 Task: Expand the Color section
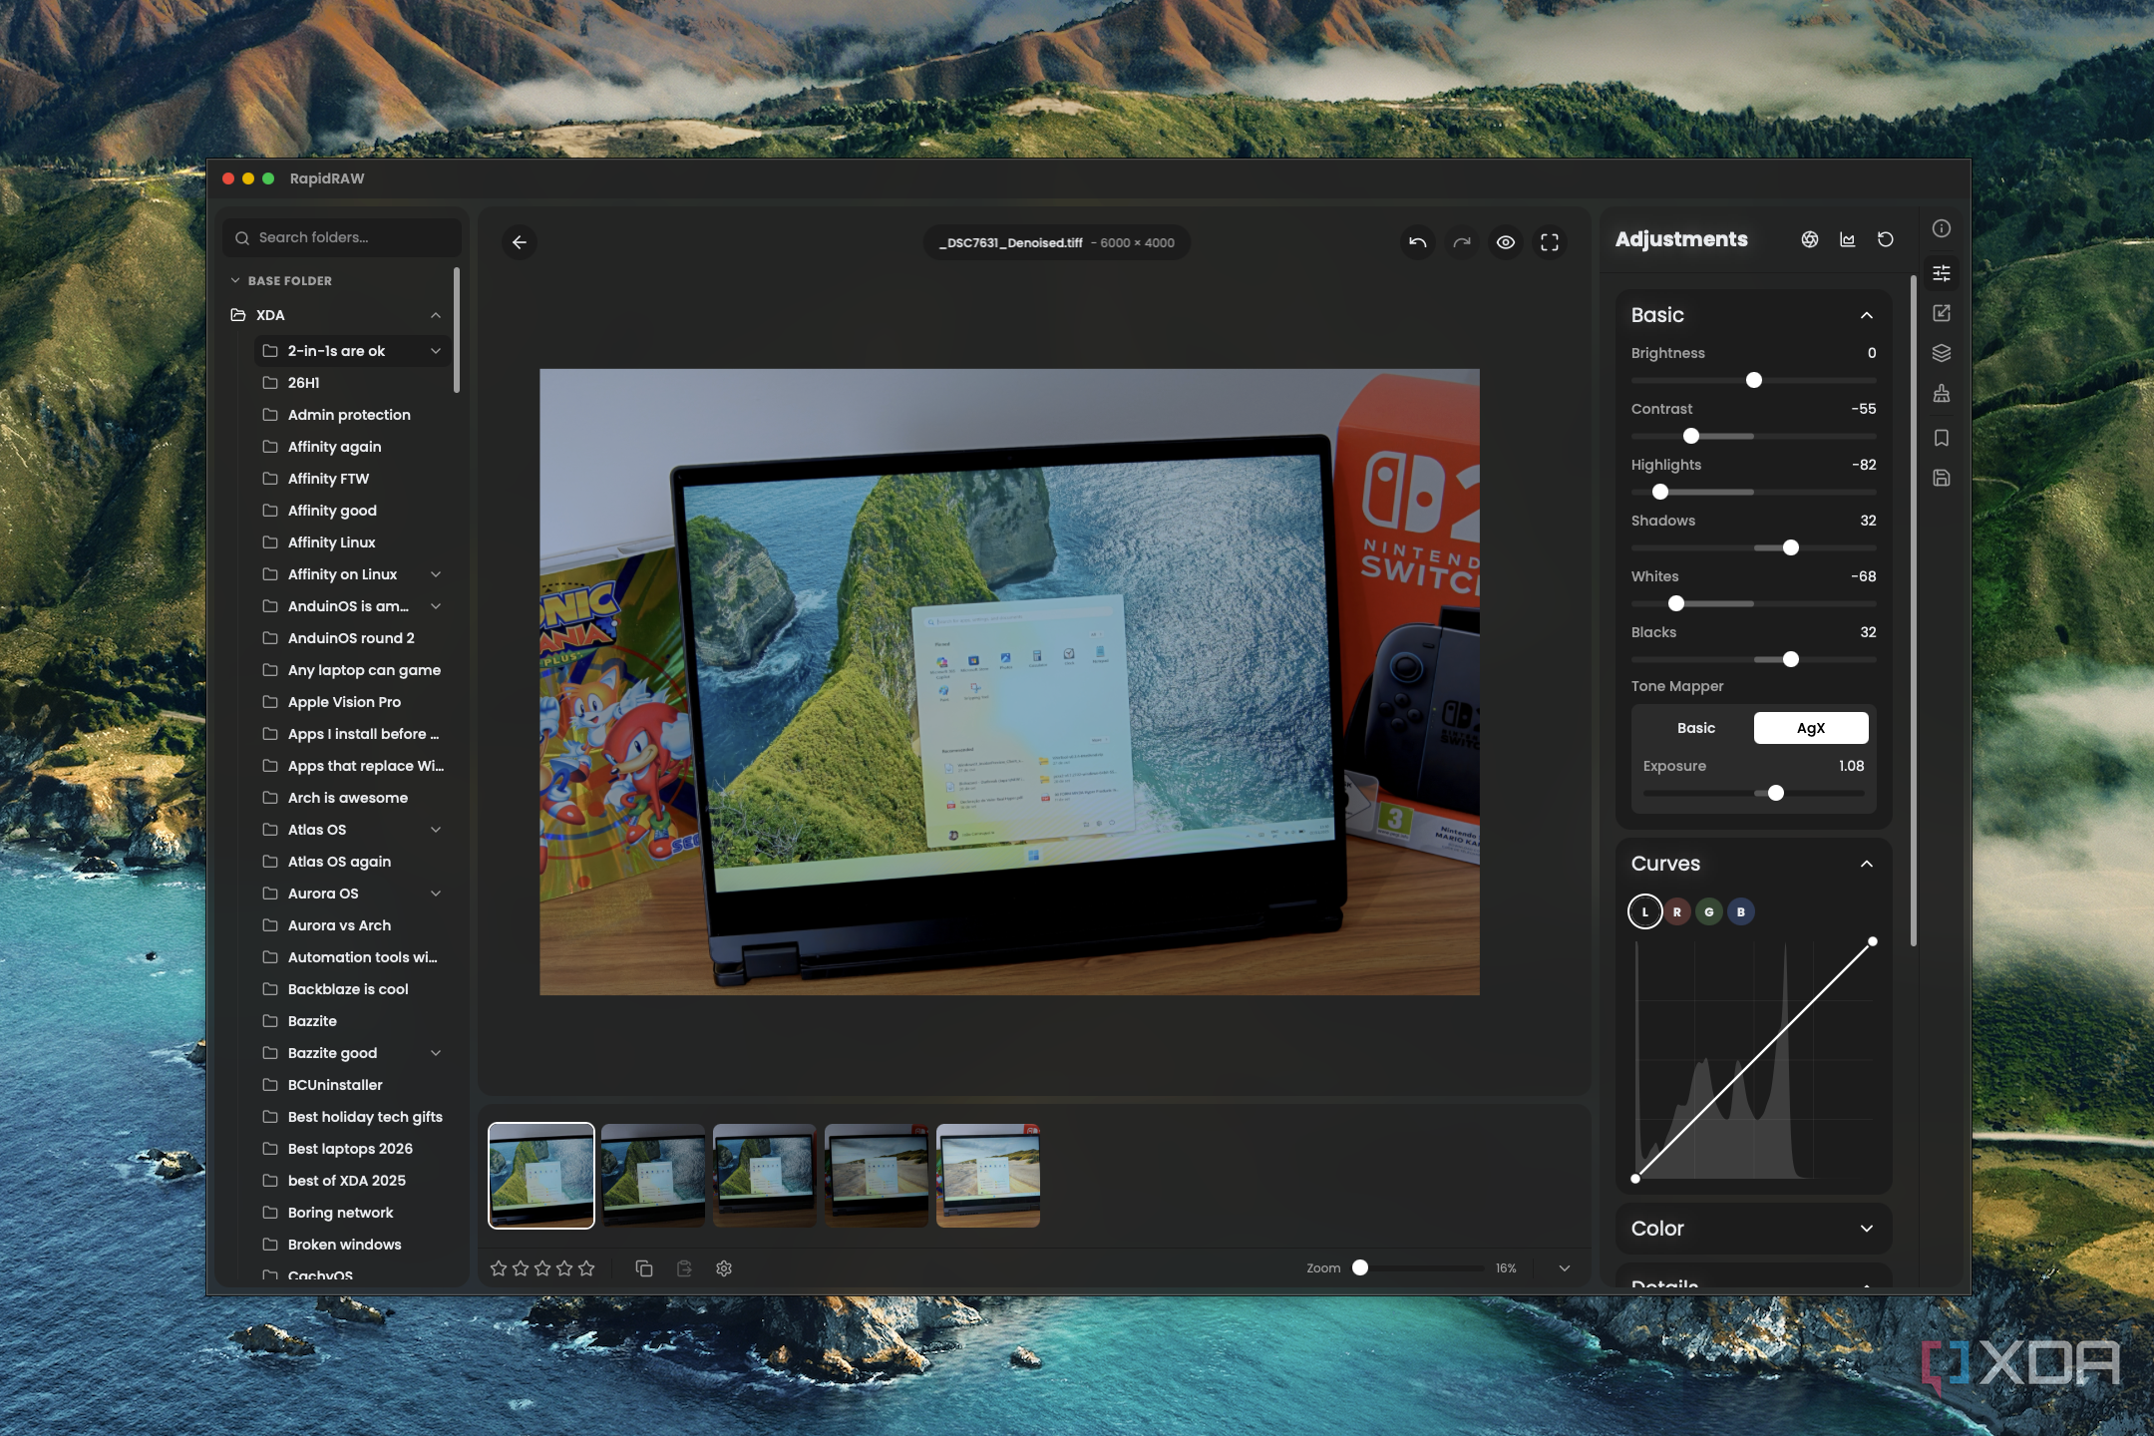[1867, 1229]
